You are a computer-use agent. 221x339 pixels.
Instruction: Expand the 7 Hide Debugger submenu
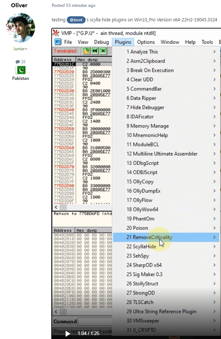point(166,107)
